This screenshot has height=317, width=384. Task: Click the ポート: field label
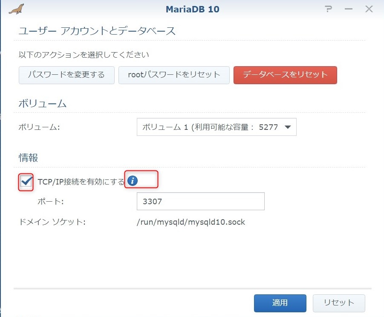[51, 201]
